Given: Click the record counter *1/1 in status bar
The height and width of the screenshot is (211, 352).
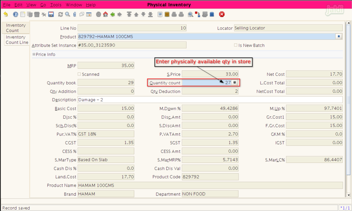Looking at the screenshot, I should [345, 208].
